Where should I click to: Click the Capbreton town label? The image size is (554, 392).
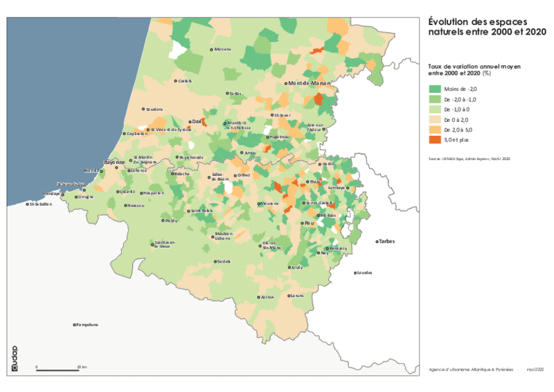[x=137, y=134]
